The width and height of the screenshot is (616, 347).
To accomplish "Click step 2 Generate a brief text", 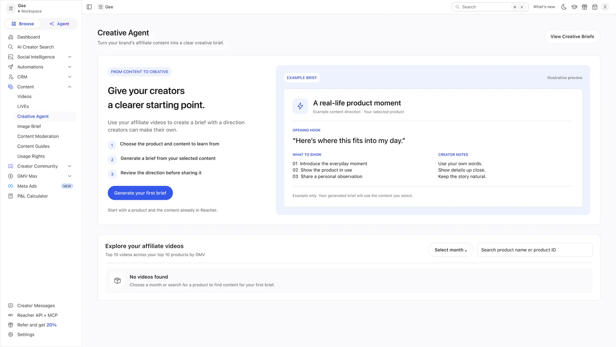I will click(168, 158).
